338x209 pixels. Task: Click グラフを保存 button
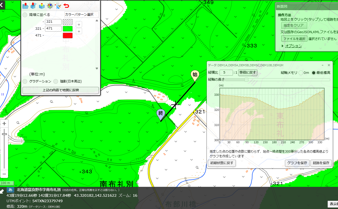click(x=297, y=163)
